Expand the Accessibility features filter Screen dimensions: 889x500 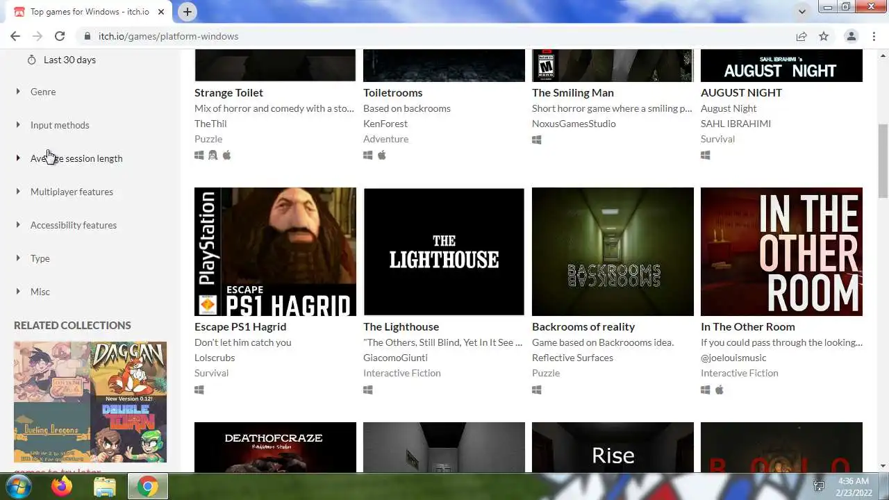pos(74,225)
